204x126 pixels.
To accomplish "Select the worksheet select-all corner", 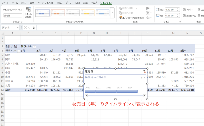I will [x=3, y=33].
